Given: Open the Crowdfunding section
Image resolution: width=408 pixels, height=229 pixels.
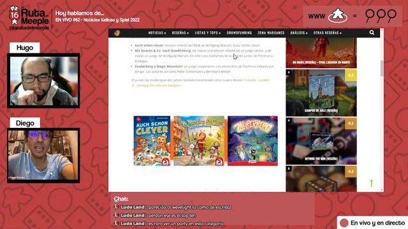Looking at the screenshot, I should click(239, 32).
